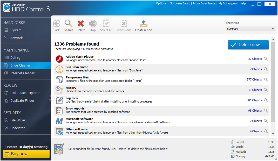Click Create report icon
The height and width of the screenshot is (161, 278).
[x=144, y=24]
